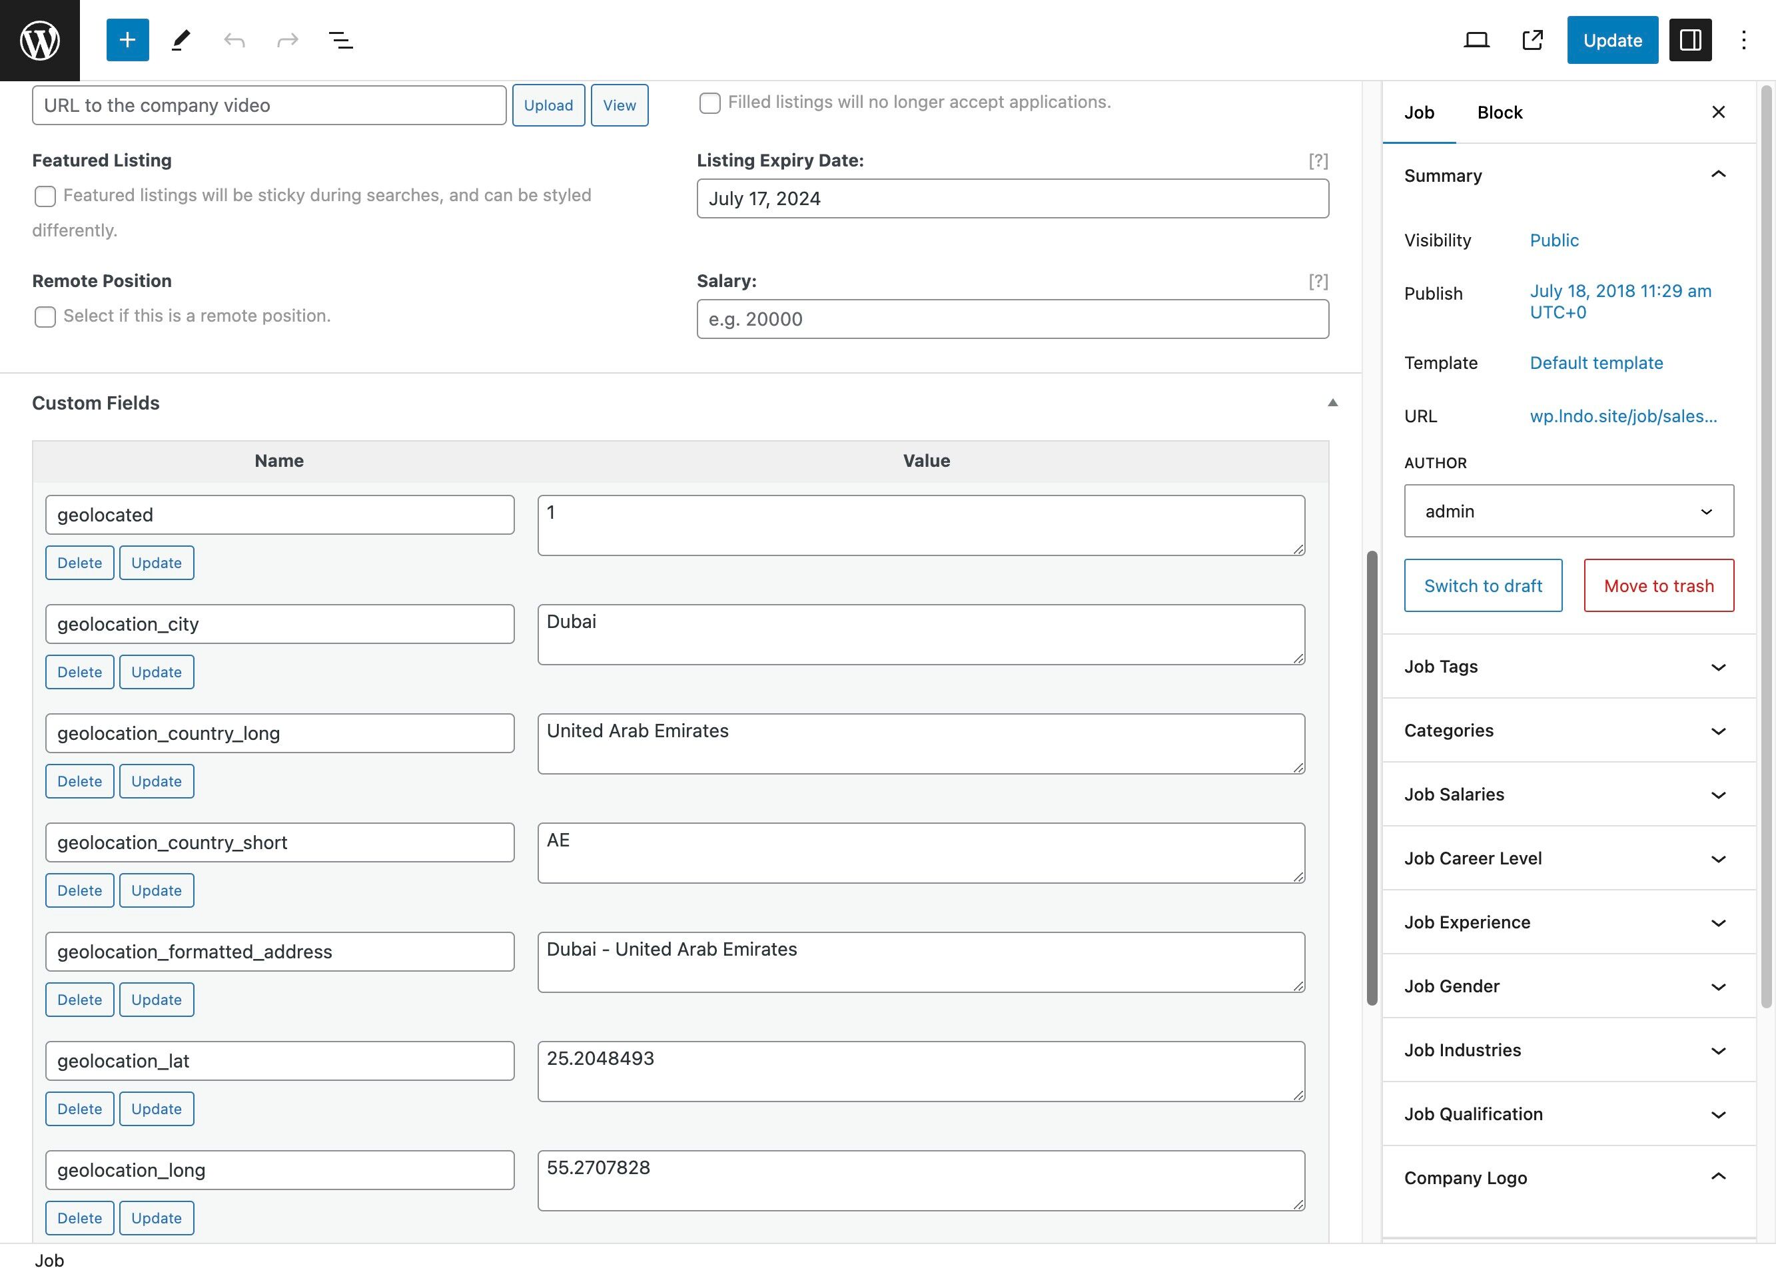
Task: Collapse the Custom Fields section arrow
Action: [x=1333, y=403]
